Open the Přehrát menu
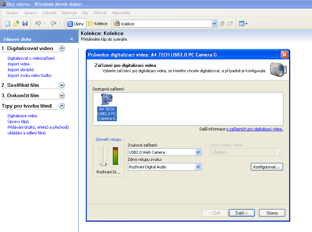This screenshot has height=232, width=312. [100, 13]
